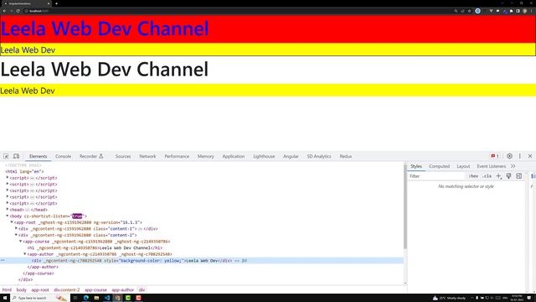
Task: Bookmark this page with the star icon
Action: [469, 11]
